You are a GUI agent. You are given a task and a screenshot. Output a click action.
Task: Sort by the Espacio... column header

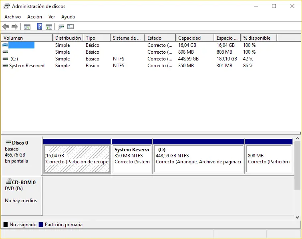click(x=228, y=38)
